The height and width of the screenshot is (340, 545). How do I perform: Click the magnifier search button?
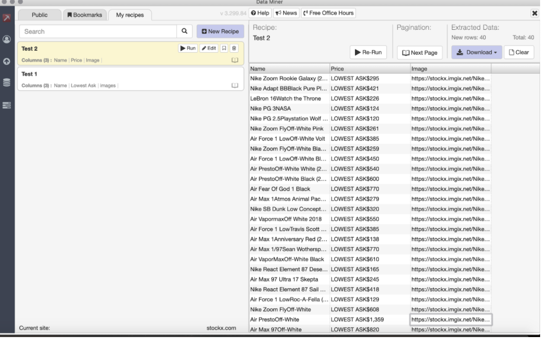click(184, 31)
